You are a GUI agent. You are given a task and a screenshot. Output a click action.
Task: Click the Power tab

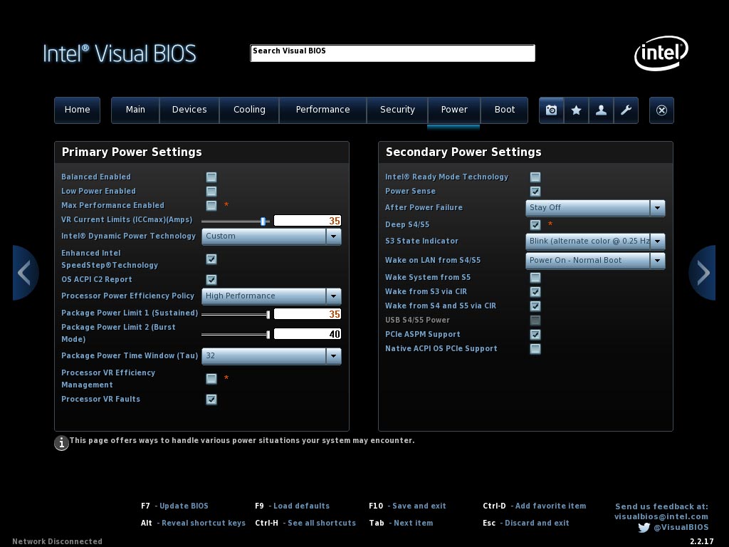tap(453, 110)
